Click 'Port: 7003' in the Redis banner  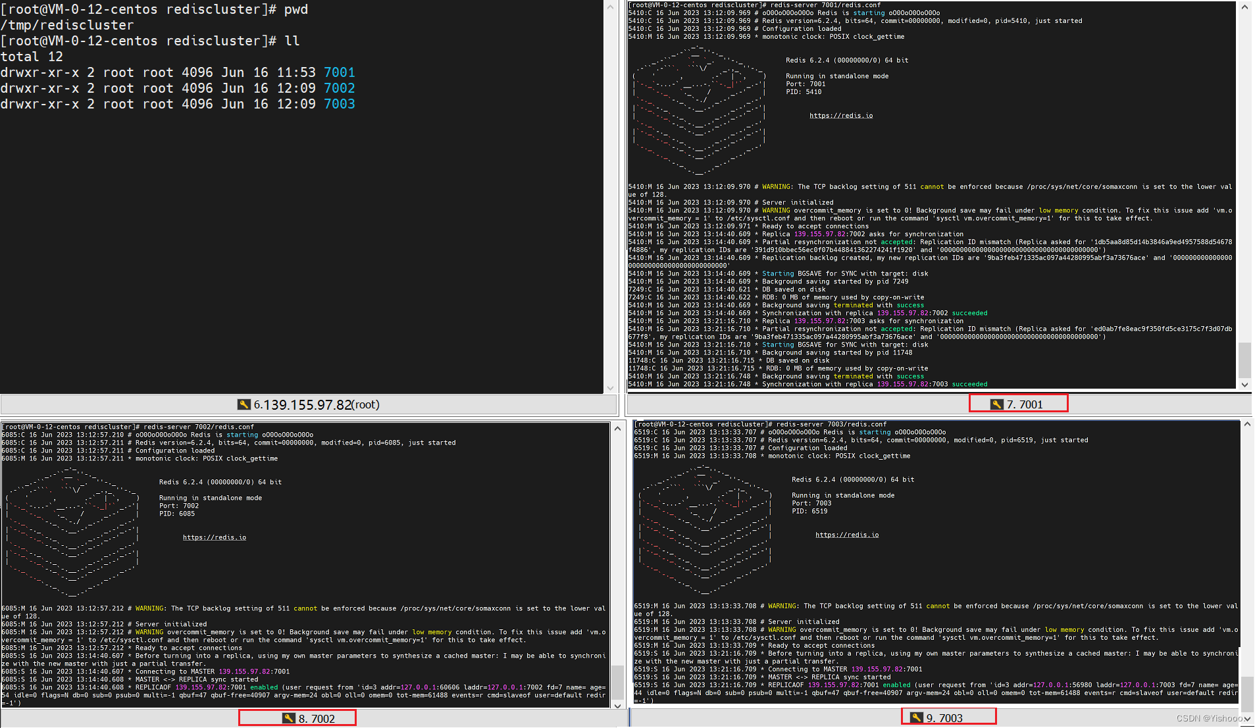(811, 503)
